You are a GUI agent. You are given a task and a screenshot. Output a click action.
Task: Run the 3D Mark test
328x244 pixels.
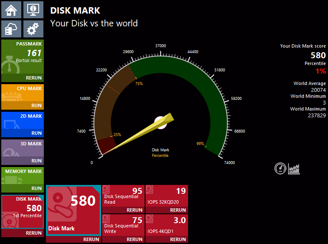point(36,161)
